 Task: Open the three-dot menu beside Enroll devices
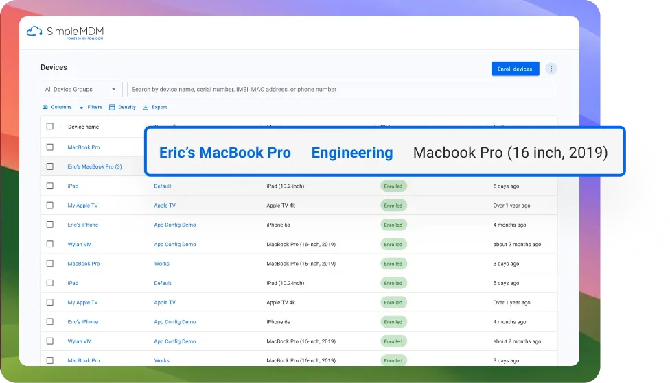[x=551, y=69]
